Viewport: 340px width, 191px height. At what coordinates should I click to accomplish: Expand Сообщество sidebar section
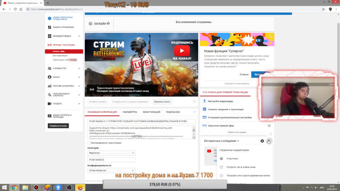pyautogui.click(x=79, y=68)
